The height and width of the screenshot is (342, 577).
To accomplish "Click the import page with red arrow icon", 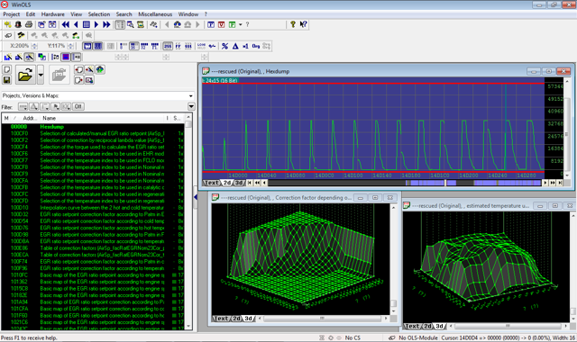I will click(x=78, y=69).
